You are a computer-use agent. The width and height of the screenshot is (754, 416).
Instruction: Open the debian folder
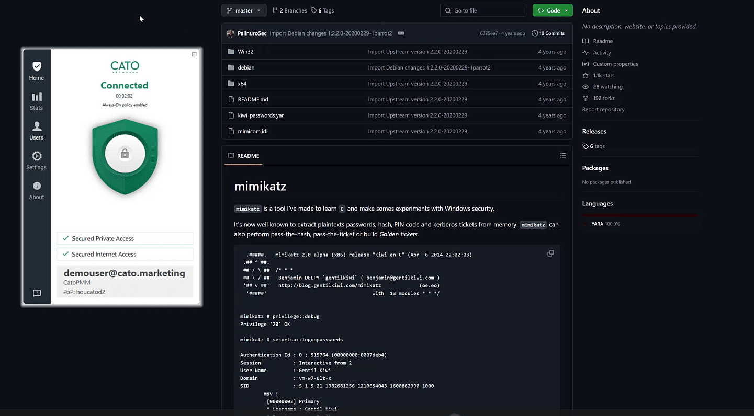click(x=246, y=67)
